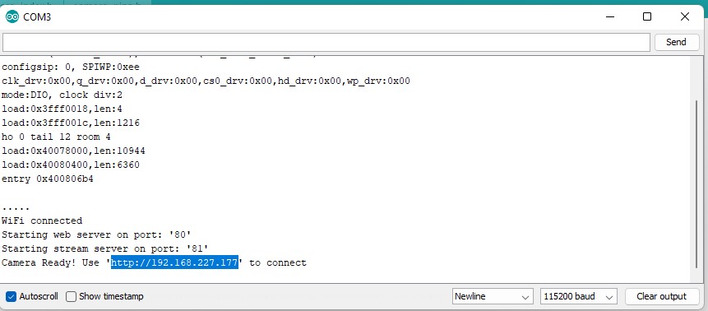Click the 'mode:DIO, clock div:2' line
Viewport: 708px width, 311px height.
pyautogui.click(x=62, y=95)
